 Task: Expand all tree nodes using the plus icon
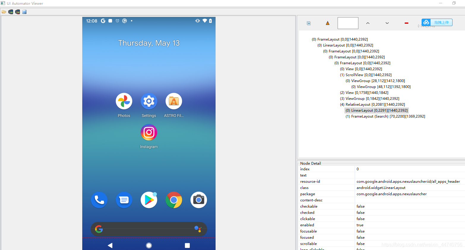[x=309, y=23]
